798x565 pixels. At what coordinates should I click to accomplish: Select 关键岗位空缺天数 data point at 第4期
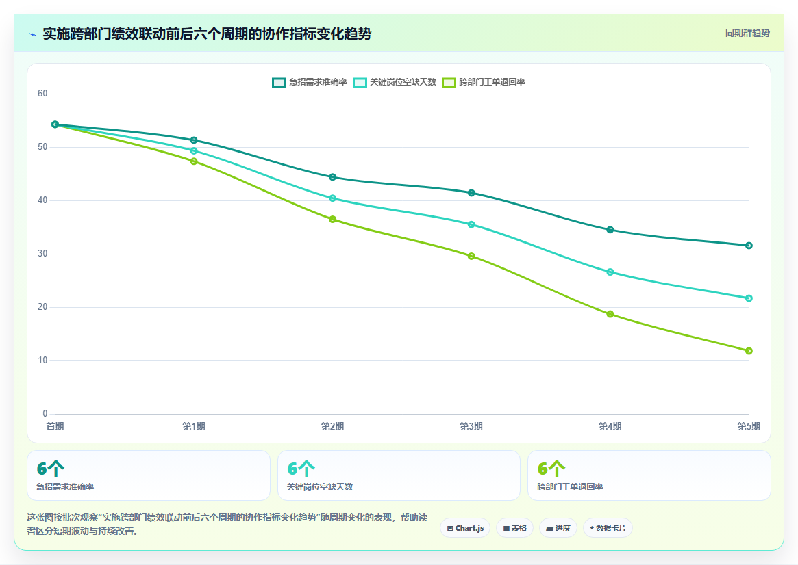point(610,272)
